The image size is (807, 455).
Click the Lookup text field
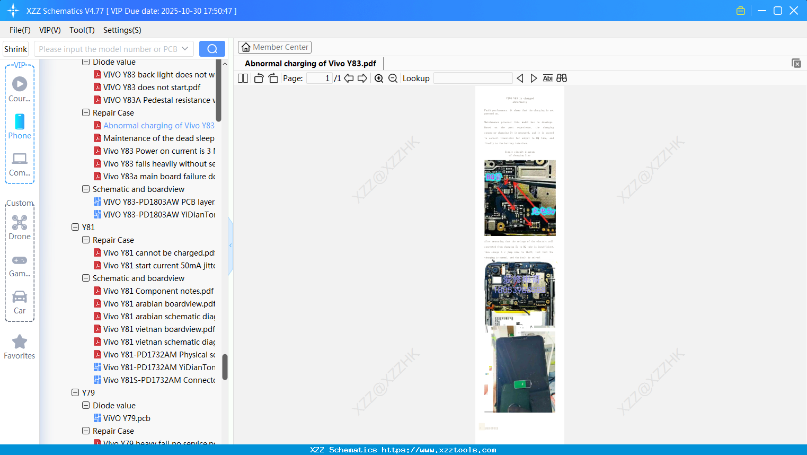[x=473, y=78]
